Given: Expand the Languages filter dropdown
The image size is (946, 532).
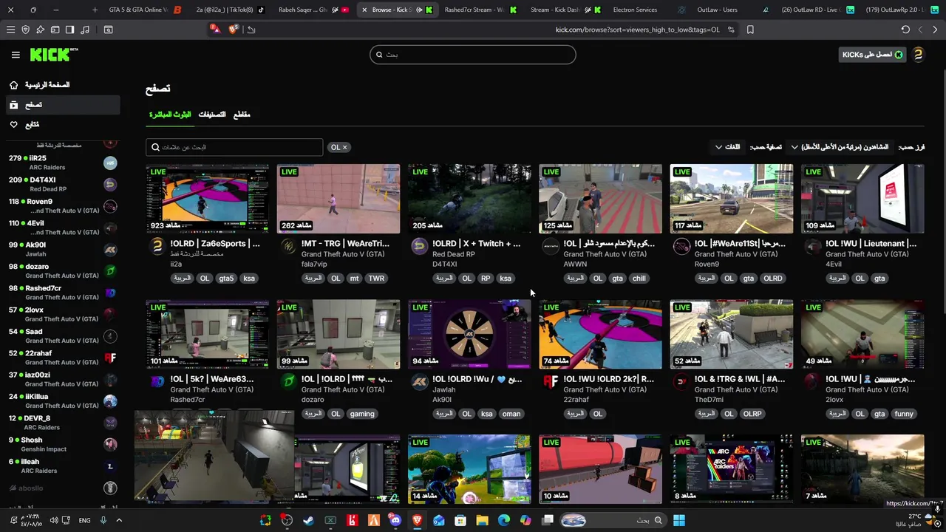Looking at the screenshot, I should point(727,147).
